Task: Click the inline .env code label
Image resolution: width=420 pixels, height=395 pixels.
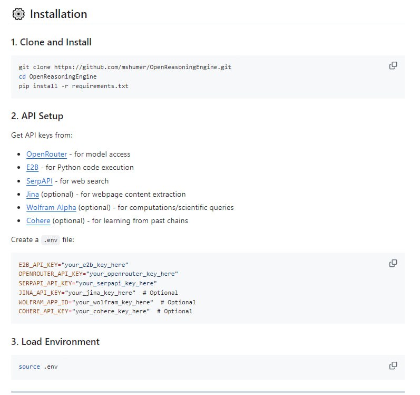Action: 51,239
